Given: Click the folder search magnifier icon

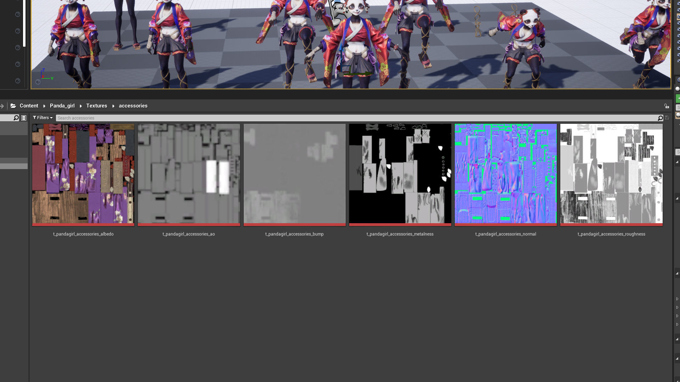Looking at the screenshot, I should (16, 118).
